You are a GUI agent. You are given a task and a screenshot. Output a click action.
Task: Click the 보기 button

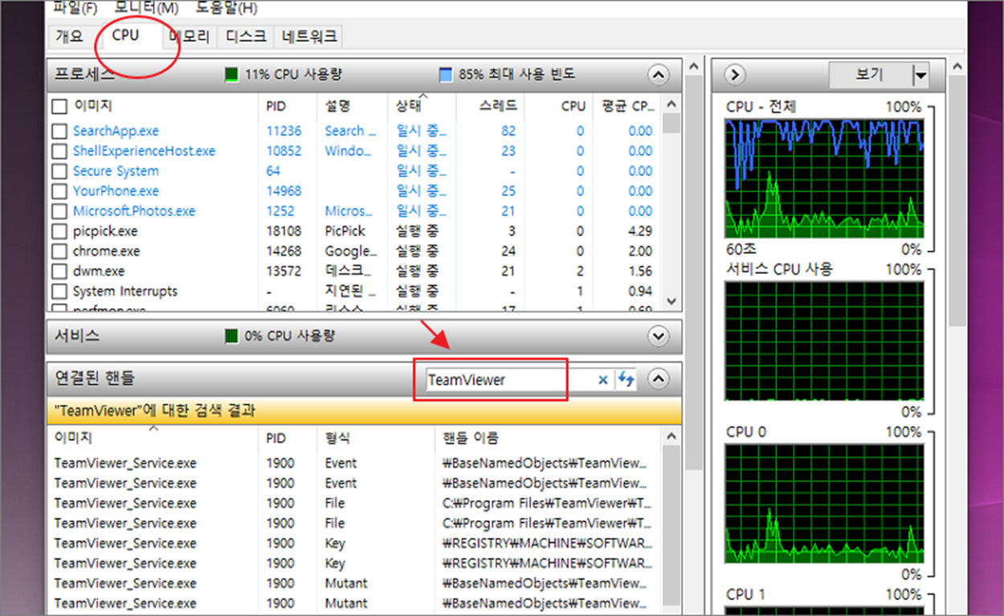point(871,75)
